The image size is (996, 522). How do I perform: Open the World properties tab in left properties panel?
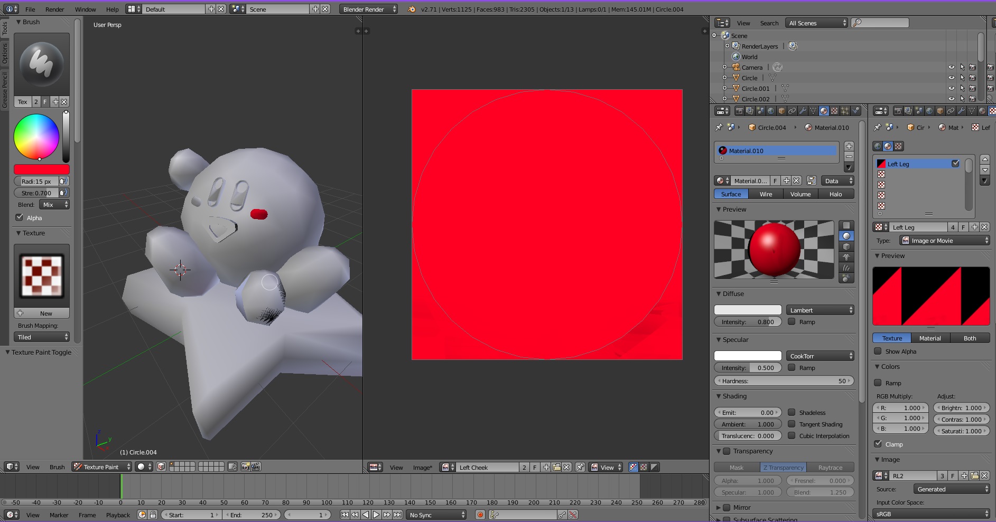click(x=771, y=111)
